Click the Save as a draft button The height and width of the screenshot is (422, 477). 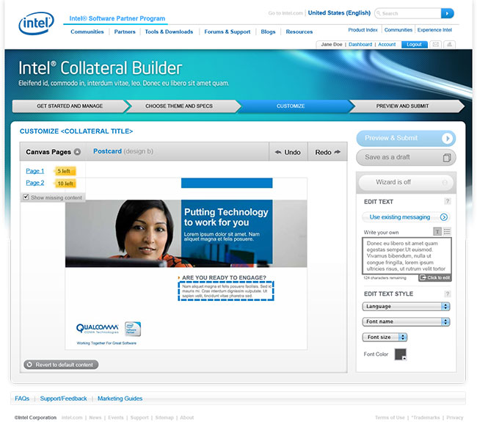pos(406,158)
